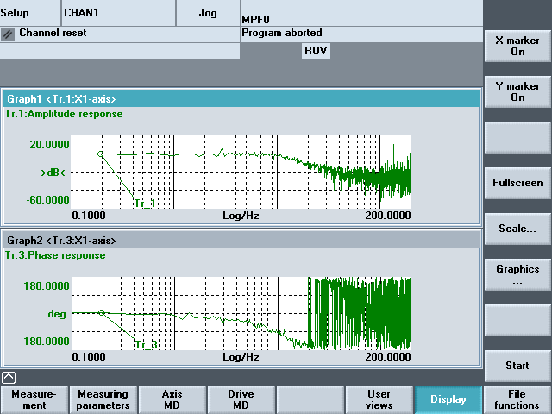Open the Fullscreen graph view
Screen dimensions: 552x414
(x=517, y=183)
